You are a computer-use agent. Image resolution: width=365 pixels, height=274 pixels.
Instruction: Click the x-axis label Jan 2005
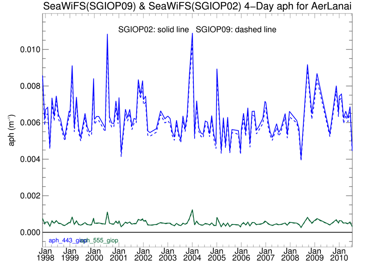pos(217,255)
